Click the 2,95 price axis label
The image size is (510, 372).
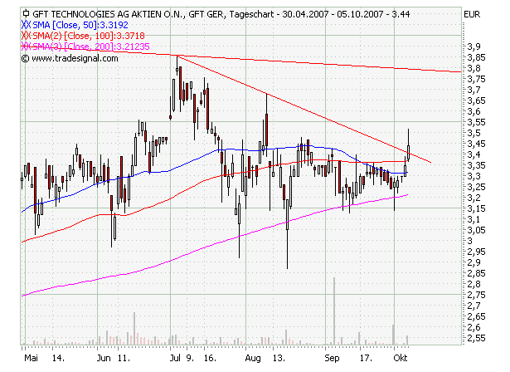[476, 252]
